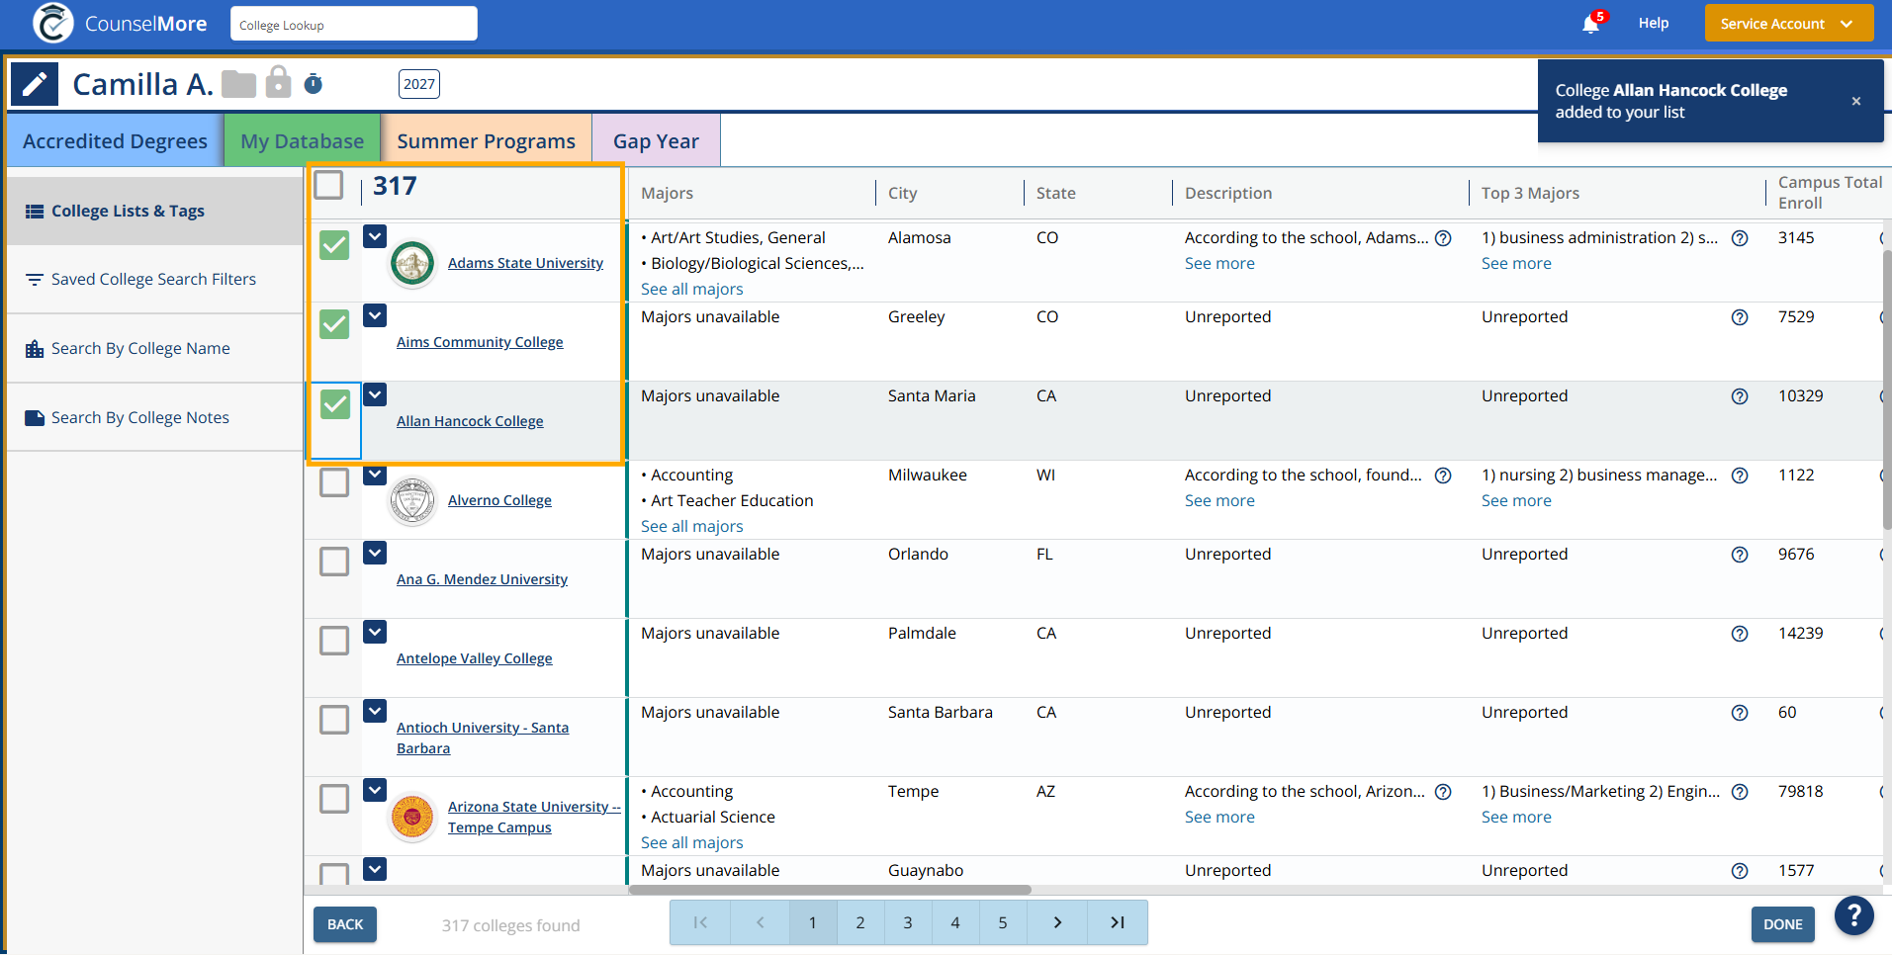
Task: Open help icon in Aims Community College row
Action: (1740, 317)
